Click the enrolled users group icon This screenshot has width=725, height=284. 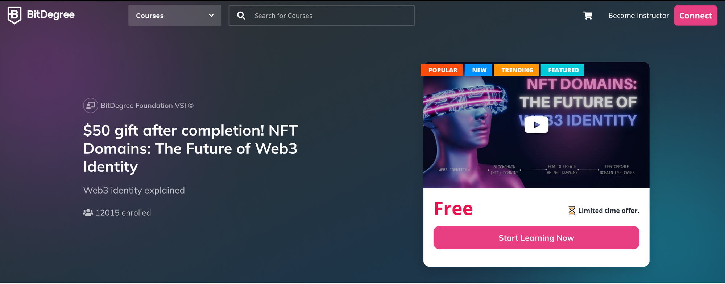click(88, 213)
